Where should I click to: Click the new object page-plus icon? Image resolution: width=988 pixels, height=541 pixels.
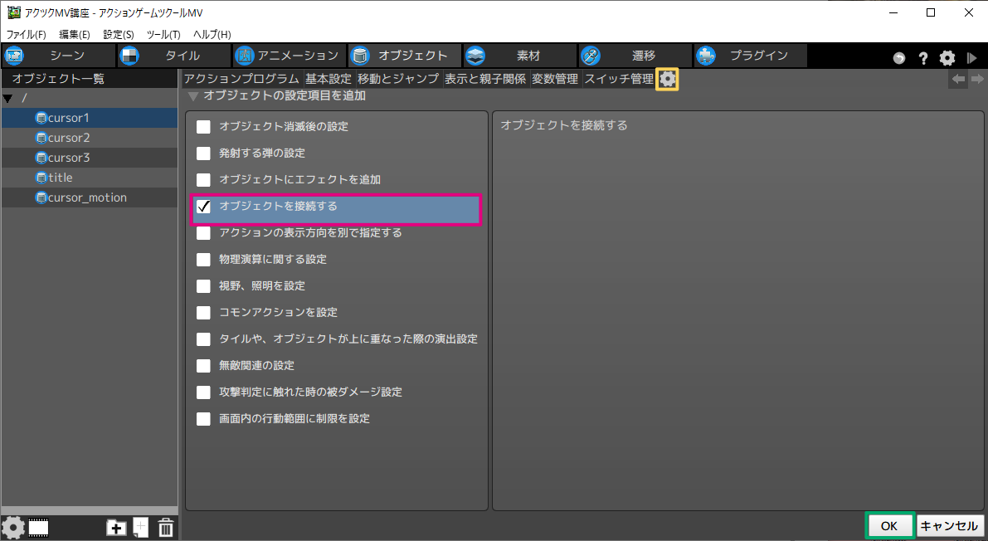tap(141, 527)
